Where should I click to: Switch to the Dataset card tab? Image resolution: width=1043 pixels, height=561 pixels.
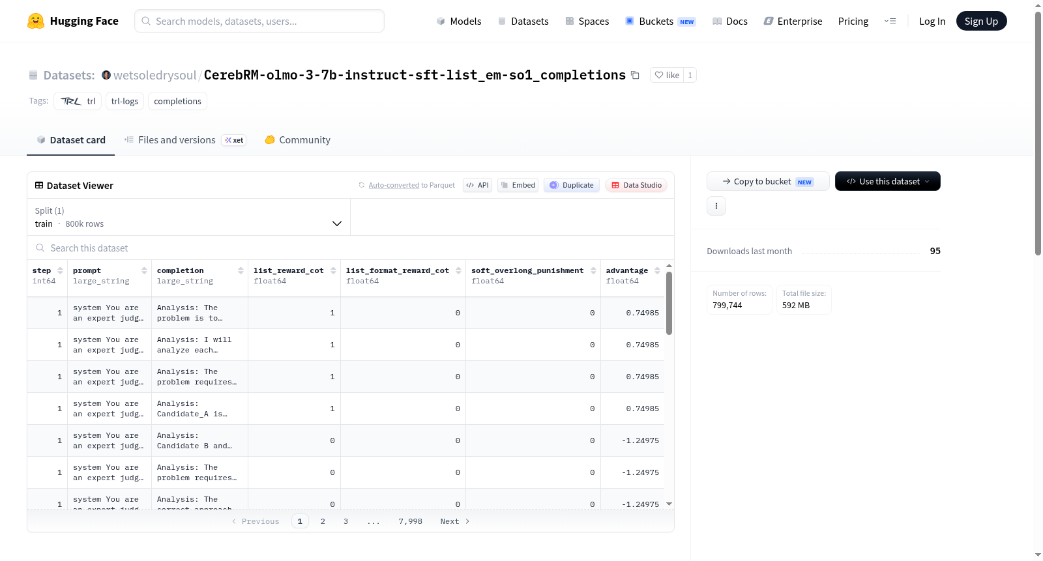tap(71, 140)
